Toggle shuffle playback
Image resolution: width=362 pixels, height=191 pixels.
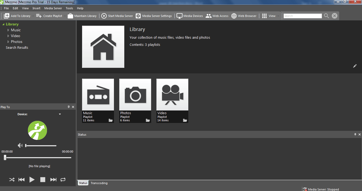click(12, 180)
